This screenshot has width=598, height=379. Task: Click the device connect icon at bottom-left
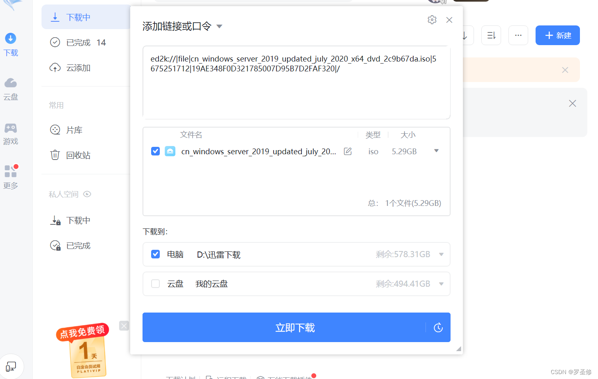coord(11,366)
